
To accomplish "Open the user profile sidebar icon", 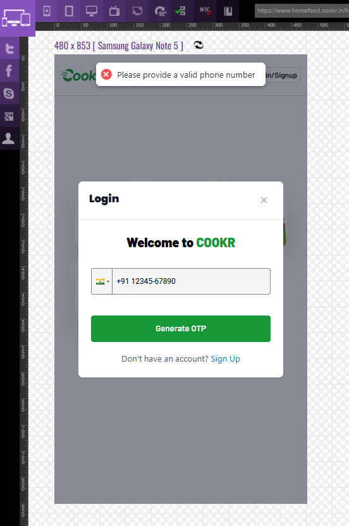I will (9, 138).
